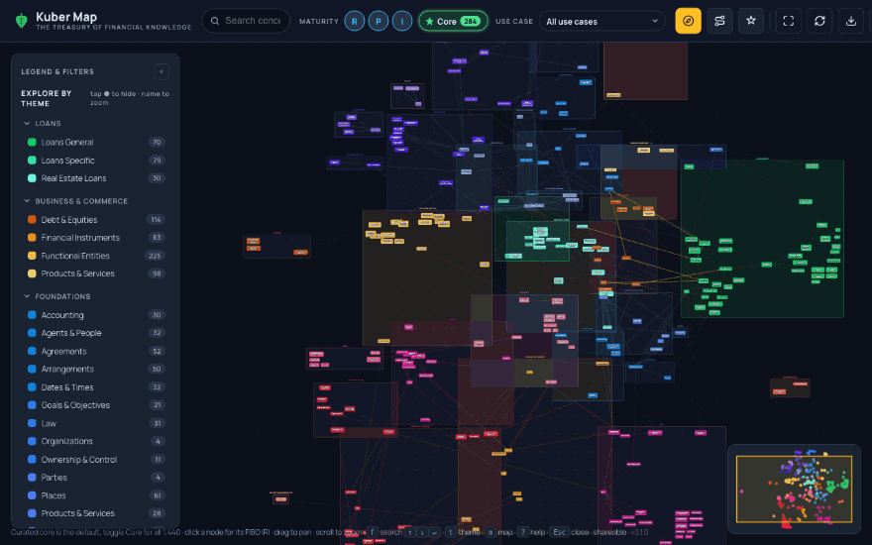Select the Ownership & Control theme name
Image resolution: width=872 pixels, height=545 pixels.
(x=79, y=460)
